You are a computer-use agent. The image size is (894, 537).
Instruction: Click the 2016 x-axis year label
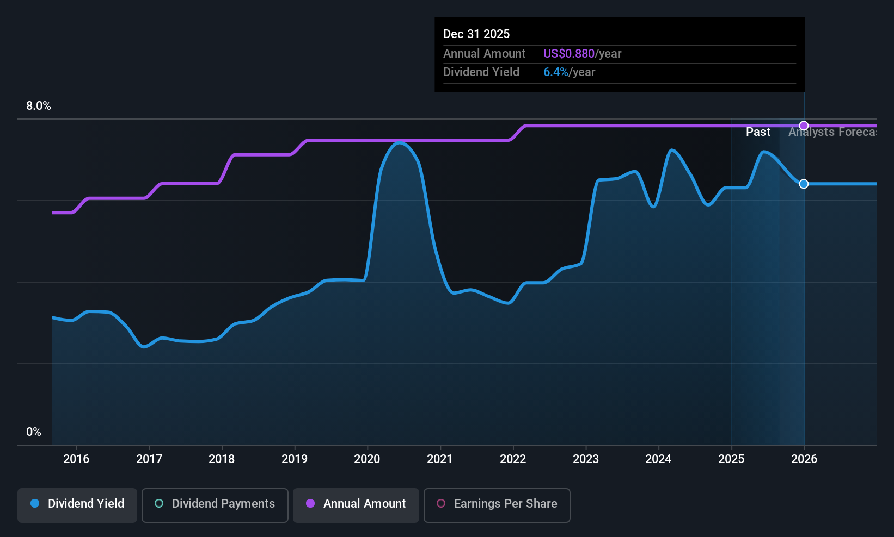[x=76, y=459]
